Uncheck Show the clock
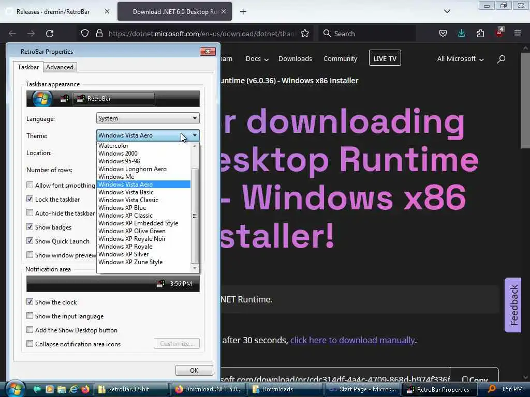The image size is (530, 397). pos(30,302)
